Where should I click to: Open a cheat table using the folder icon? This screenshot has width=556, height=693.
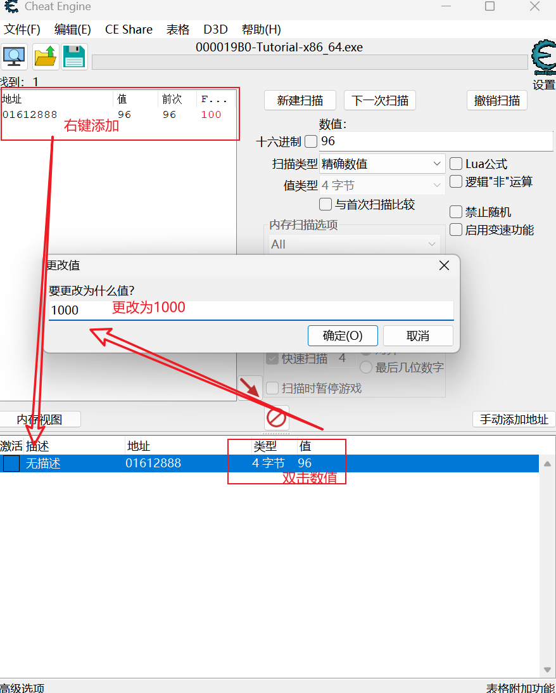(x=44, y=56)
